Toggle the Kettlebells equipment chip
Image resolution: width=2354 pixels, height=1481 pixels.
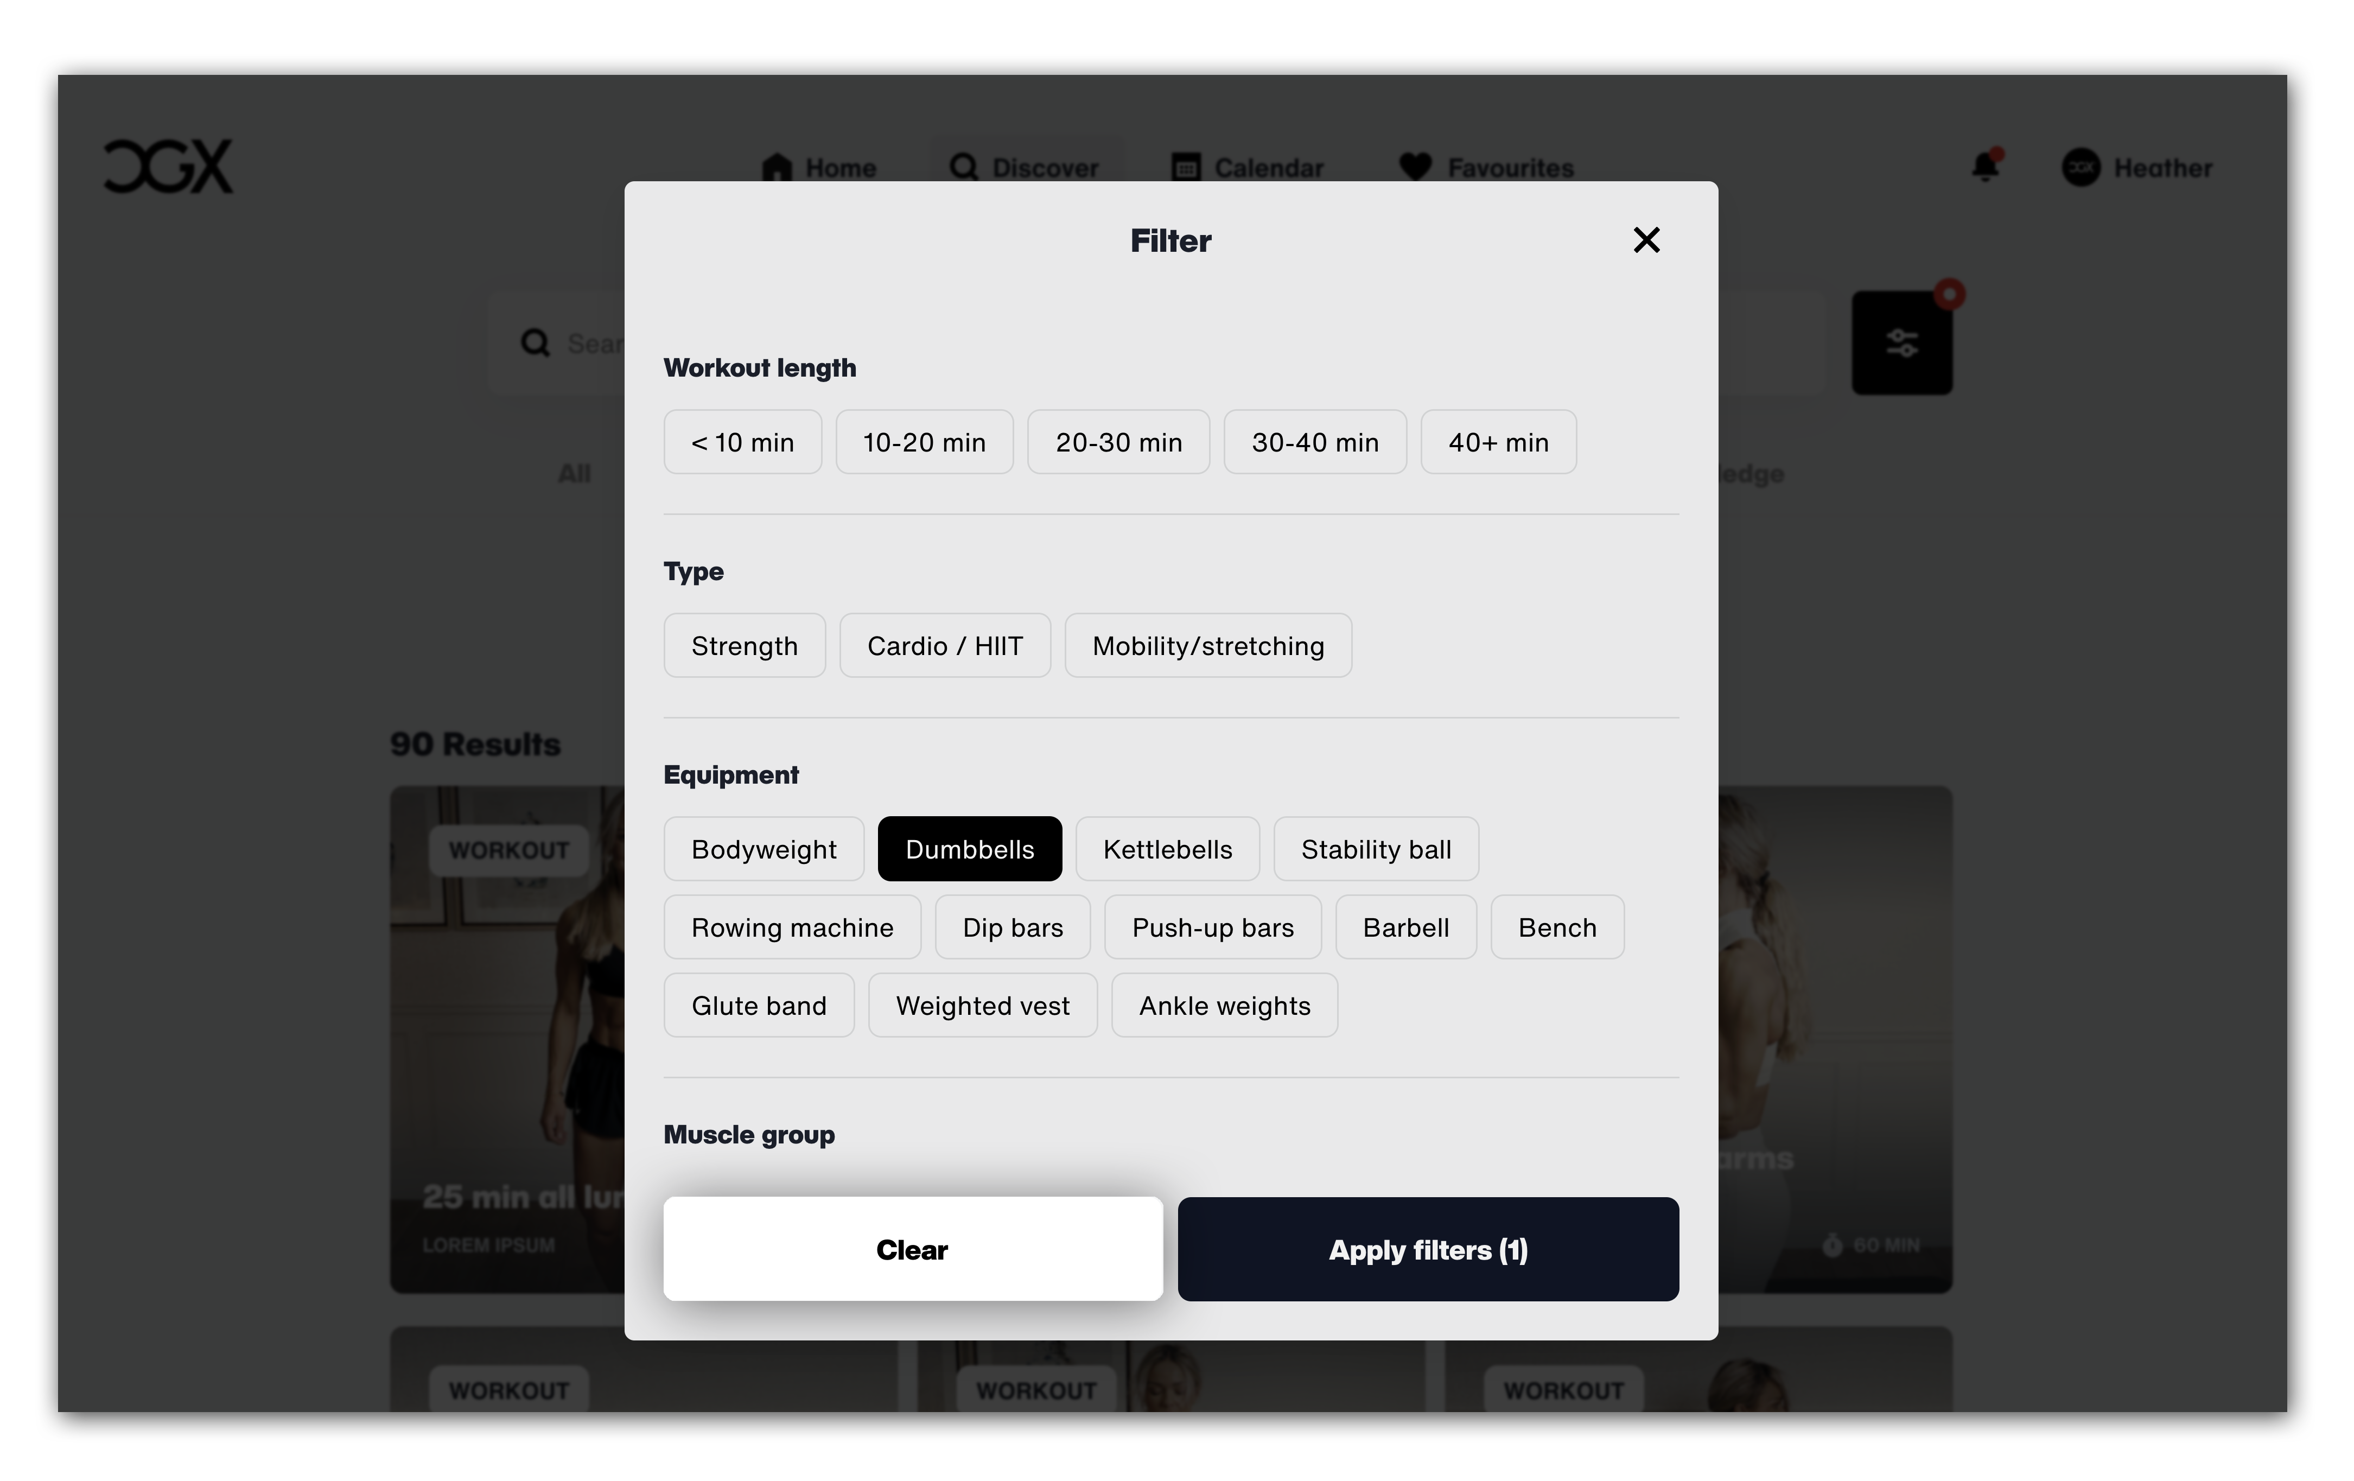point(1167,849)
